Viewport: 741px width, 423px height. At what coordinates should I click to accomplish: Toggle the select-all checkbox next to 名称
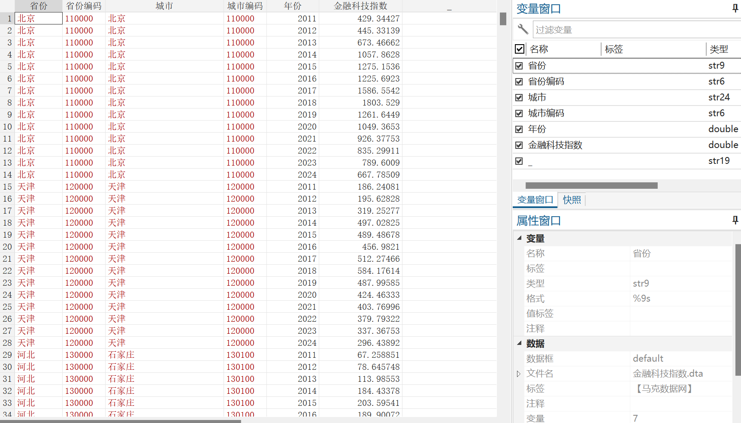tap(520, 49)
